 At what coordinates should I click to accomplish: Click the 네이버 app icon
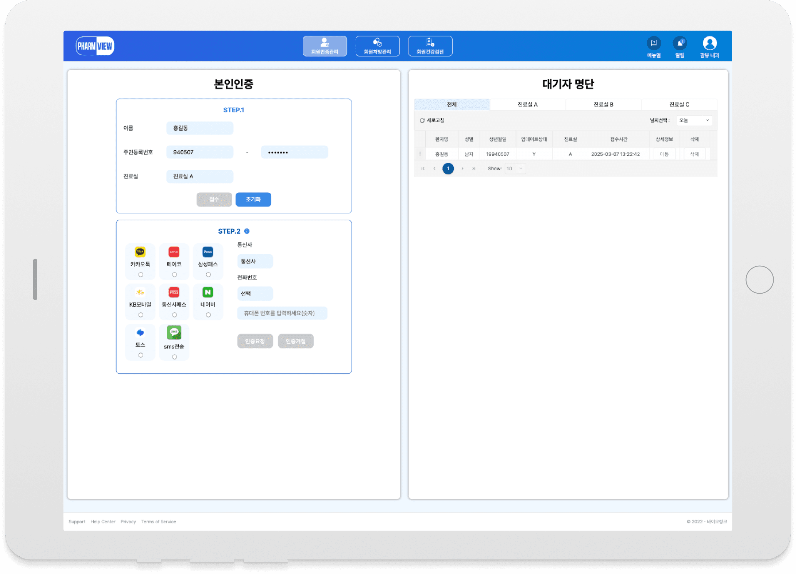(x=208, y=292)
